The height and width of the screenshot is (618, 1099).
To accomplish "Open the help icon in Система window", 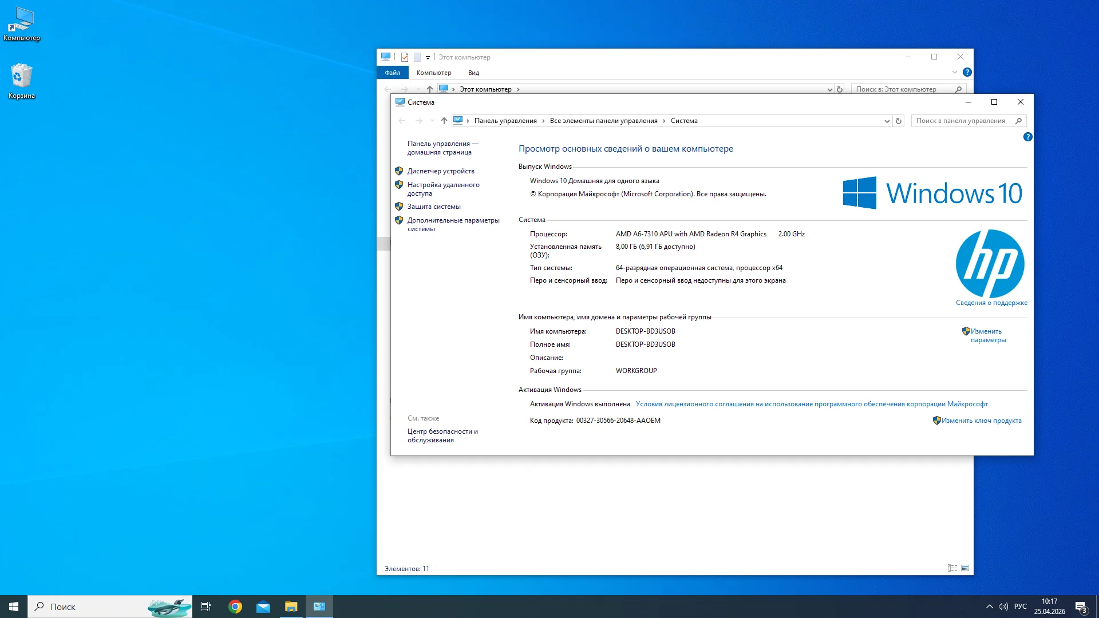I will [1028, 137].
